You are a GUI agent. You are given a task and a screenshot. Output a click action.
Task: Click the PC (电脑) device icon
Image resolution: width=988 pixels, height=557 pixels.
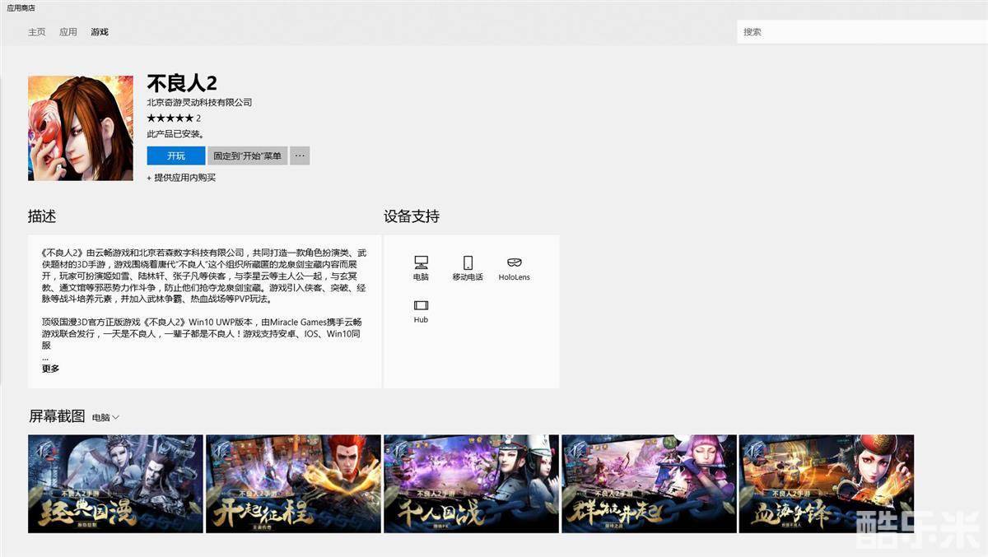[x=421, y=263]
